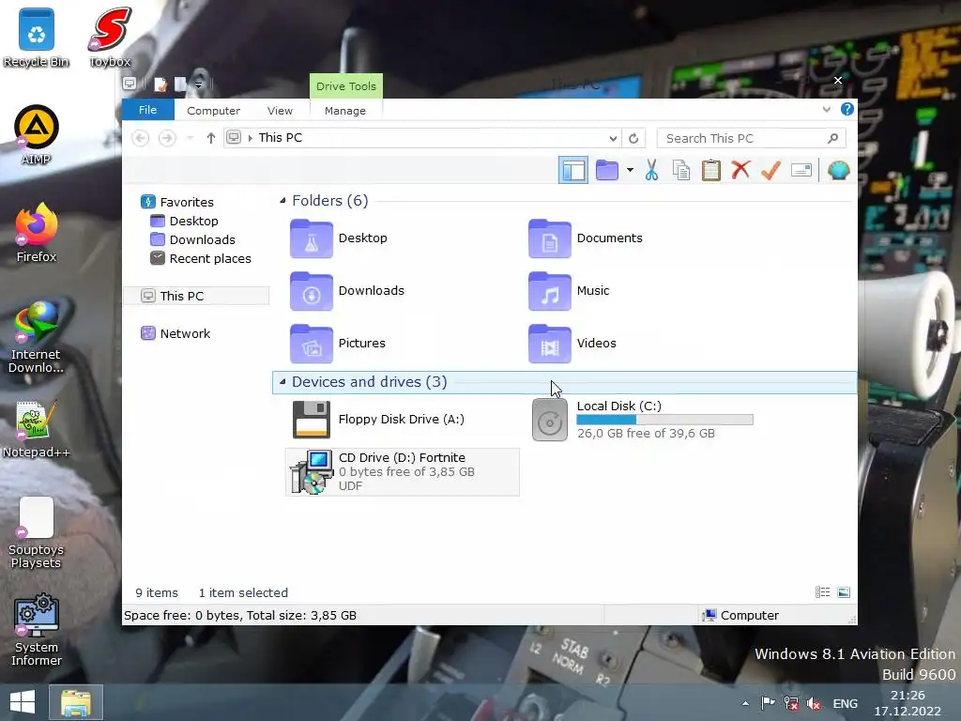Select the Pictures folder
This screenshot has height=721, width=961.
click(x=338, y=344)
